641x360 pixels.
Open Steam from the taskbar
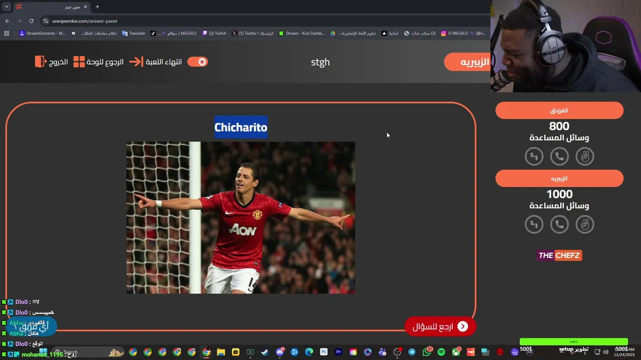tap(265, 352)
